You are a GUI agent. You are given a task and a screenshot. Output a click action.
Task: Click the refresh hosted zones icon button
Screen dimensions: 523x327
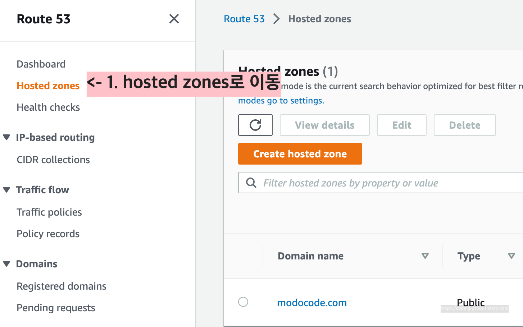255,125
